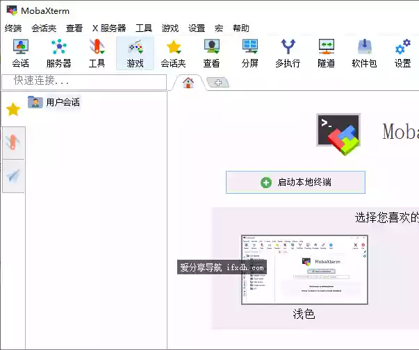Focus the 快速连接 quick connect field
This screenshot has height=350, width=419.
[84, 82]
